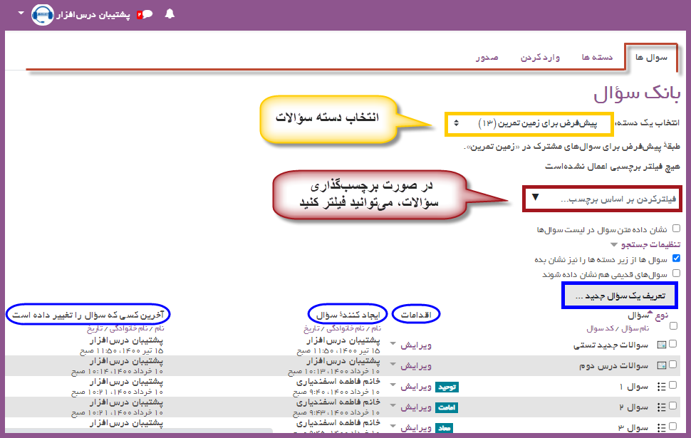
Task: Click creator خانم فاطمه اسفندیاری in سوال ۱ row
Action: click(338, 382)
